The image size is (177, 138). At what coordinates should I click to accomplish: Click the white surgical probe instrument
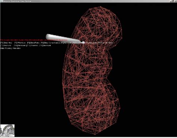pos(65,39)
